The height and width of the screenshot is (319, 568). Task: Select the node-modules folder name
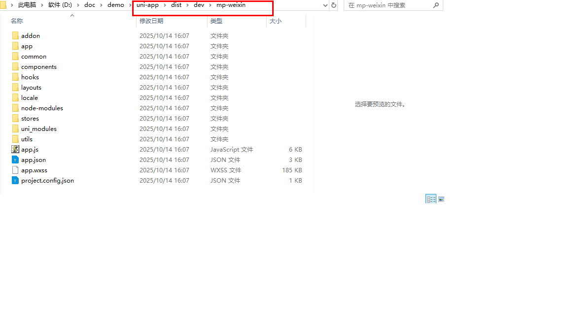pos(42,108)
